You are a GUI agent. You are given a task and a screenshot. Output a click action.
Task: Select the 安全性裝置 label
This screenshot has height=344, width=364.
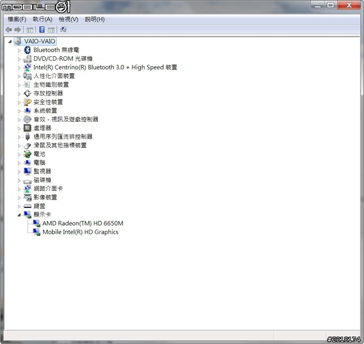pos(48,102)
